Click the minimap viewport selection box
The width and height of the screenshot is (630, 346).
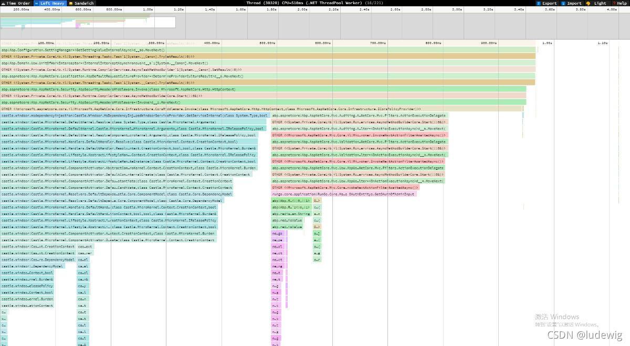(88, 22)
